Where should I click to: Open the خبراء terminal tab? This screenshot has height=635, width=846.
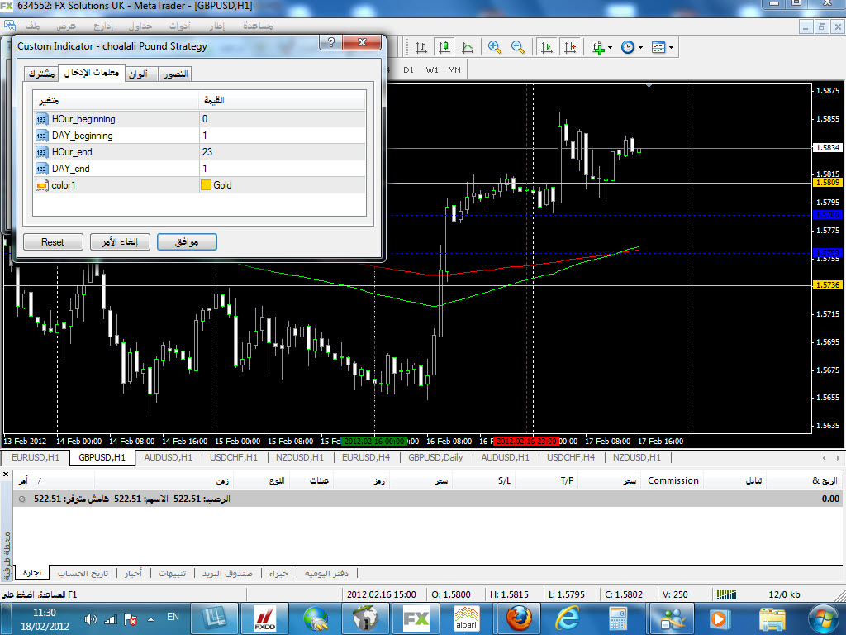click(278, 574)
